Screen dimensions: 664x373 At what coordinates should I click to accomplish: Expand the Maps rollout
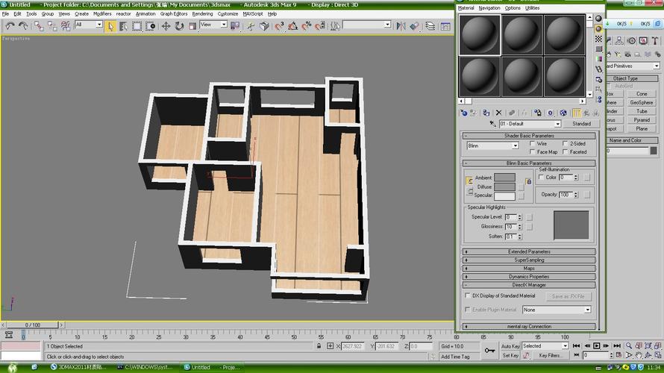[529, 269]
